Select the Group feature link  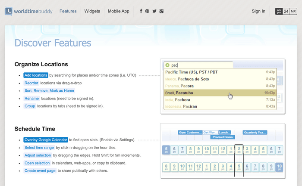click(30, 106)
